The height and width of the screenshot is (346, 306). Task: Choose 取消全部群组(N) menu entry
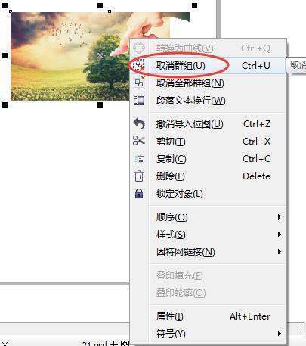[x=190, y=83]
